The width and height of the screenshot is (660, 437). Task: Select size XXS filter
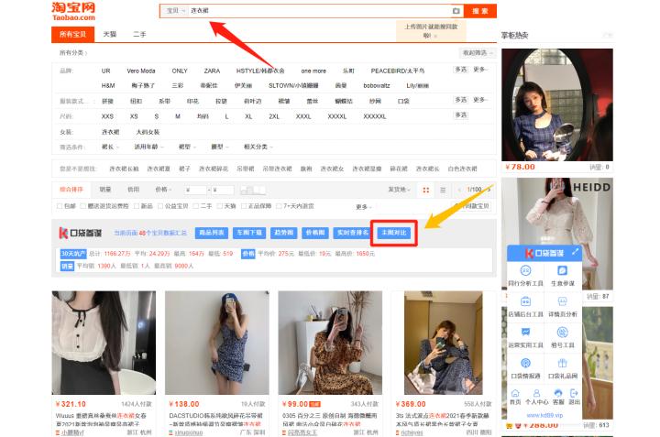point(108,116)
